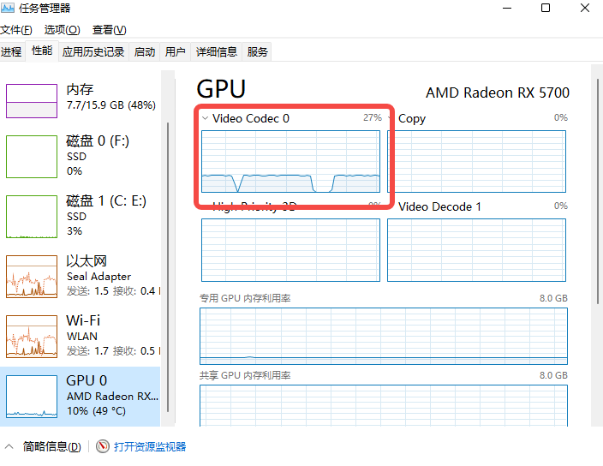Select the 磁盘 0 (F:) graph thumbnail
The image size is (603, 466).
point(31,156)
